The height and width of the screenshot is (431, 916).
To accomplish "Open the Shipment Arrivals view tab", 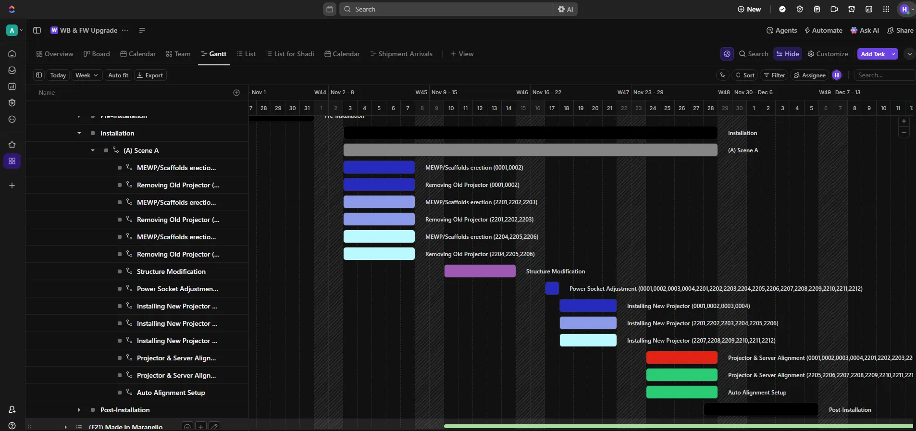I will [401, 54].
